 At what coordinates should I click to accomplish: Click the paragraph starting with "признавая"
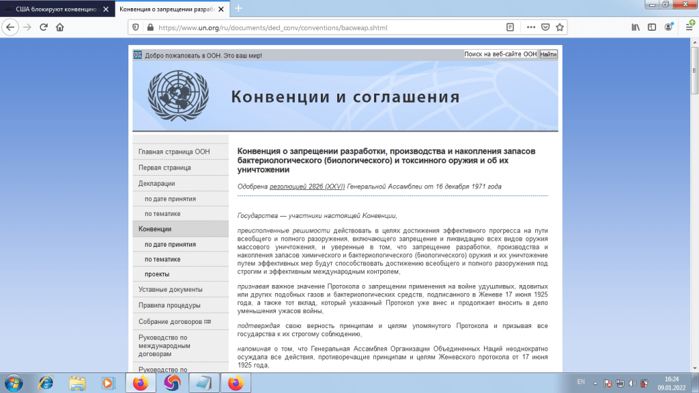393,299
